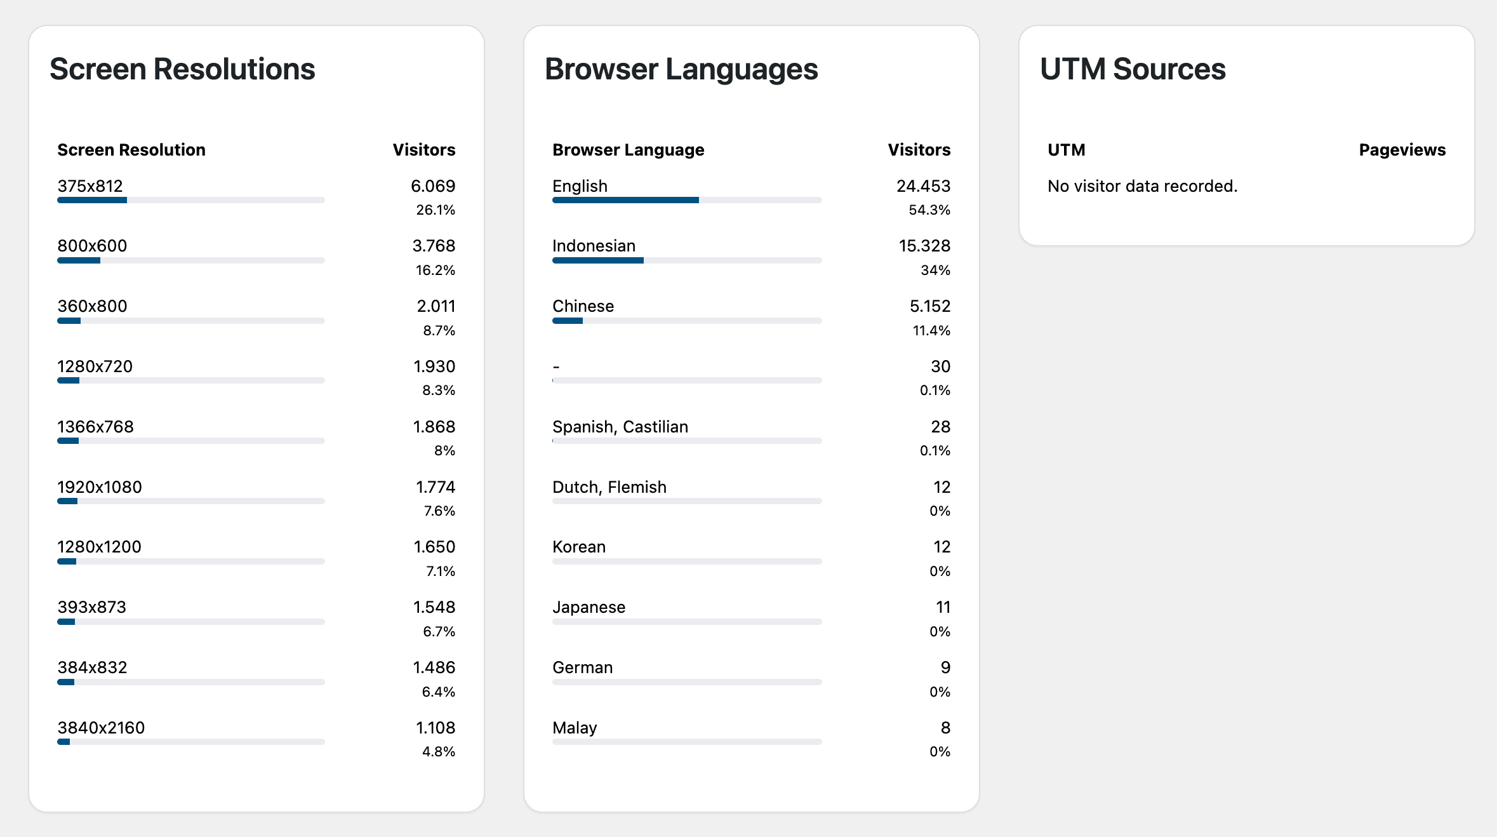
Task: Click the 1920x1080 resolution label
Action: [100, 487]
